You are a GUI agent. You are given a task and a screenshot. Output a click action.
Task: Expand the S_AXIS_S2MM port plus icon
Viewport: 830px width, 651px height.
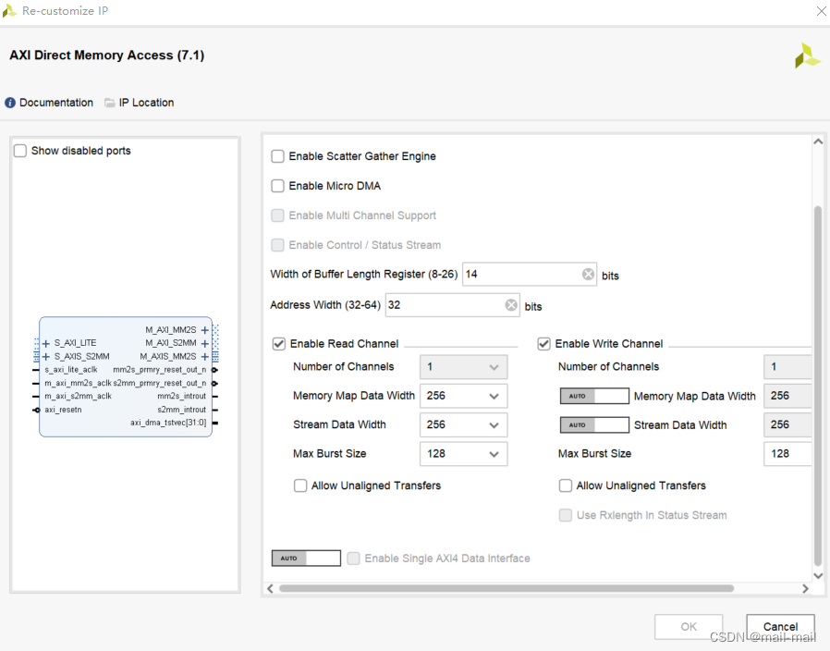click(x=46, y=357)
